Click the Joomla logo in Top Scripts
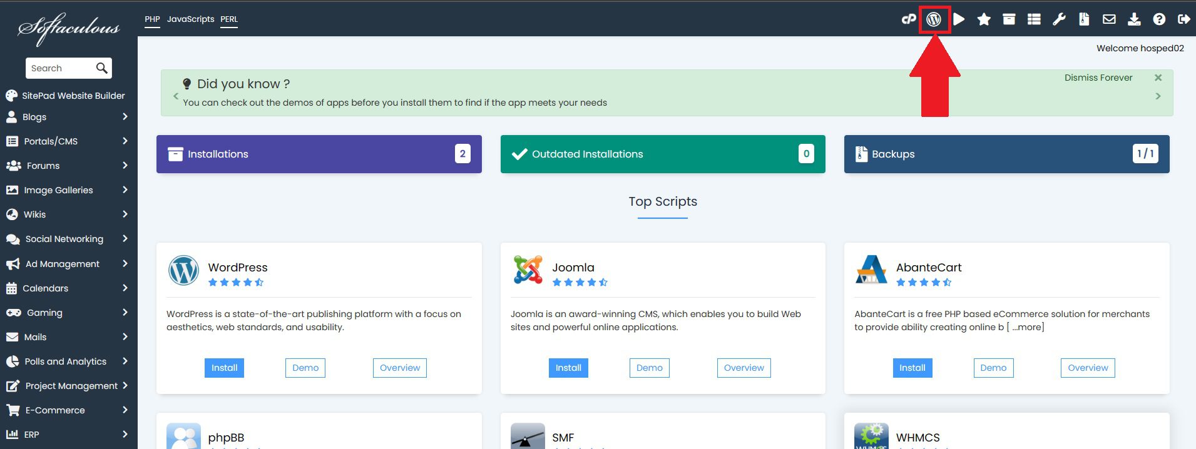This screenshot has height=449, width=1196. (528, 270)
